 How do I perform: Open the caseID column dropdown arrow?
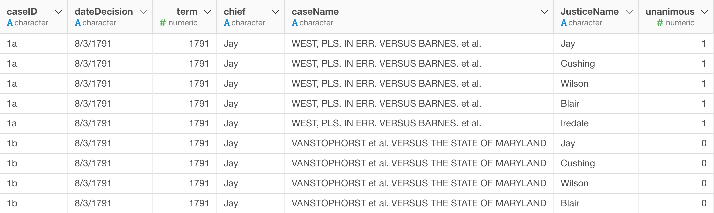click(58, 12)
